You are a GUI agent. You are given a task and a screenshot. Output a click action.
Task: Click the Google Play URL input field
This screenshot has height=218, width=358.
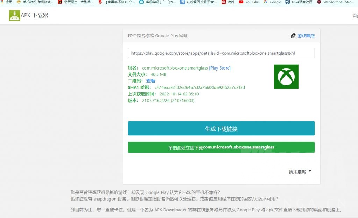click(x=221, y=53)
